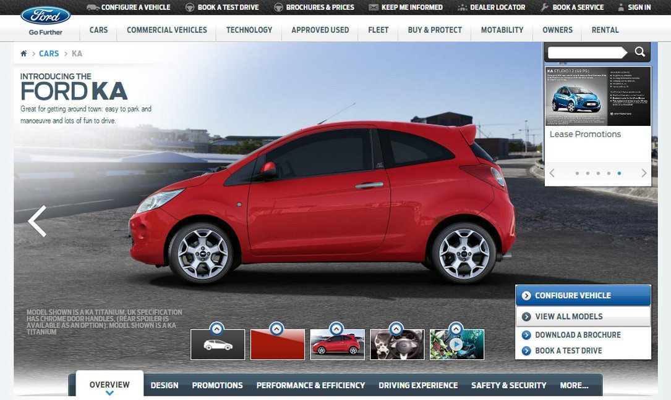The image size is (671, 400).
Task: Switch to the Promotions tab
Action: 218,385
